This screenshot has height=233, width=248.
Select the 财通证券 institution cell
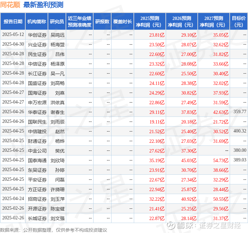point(37,141)
